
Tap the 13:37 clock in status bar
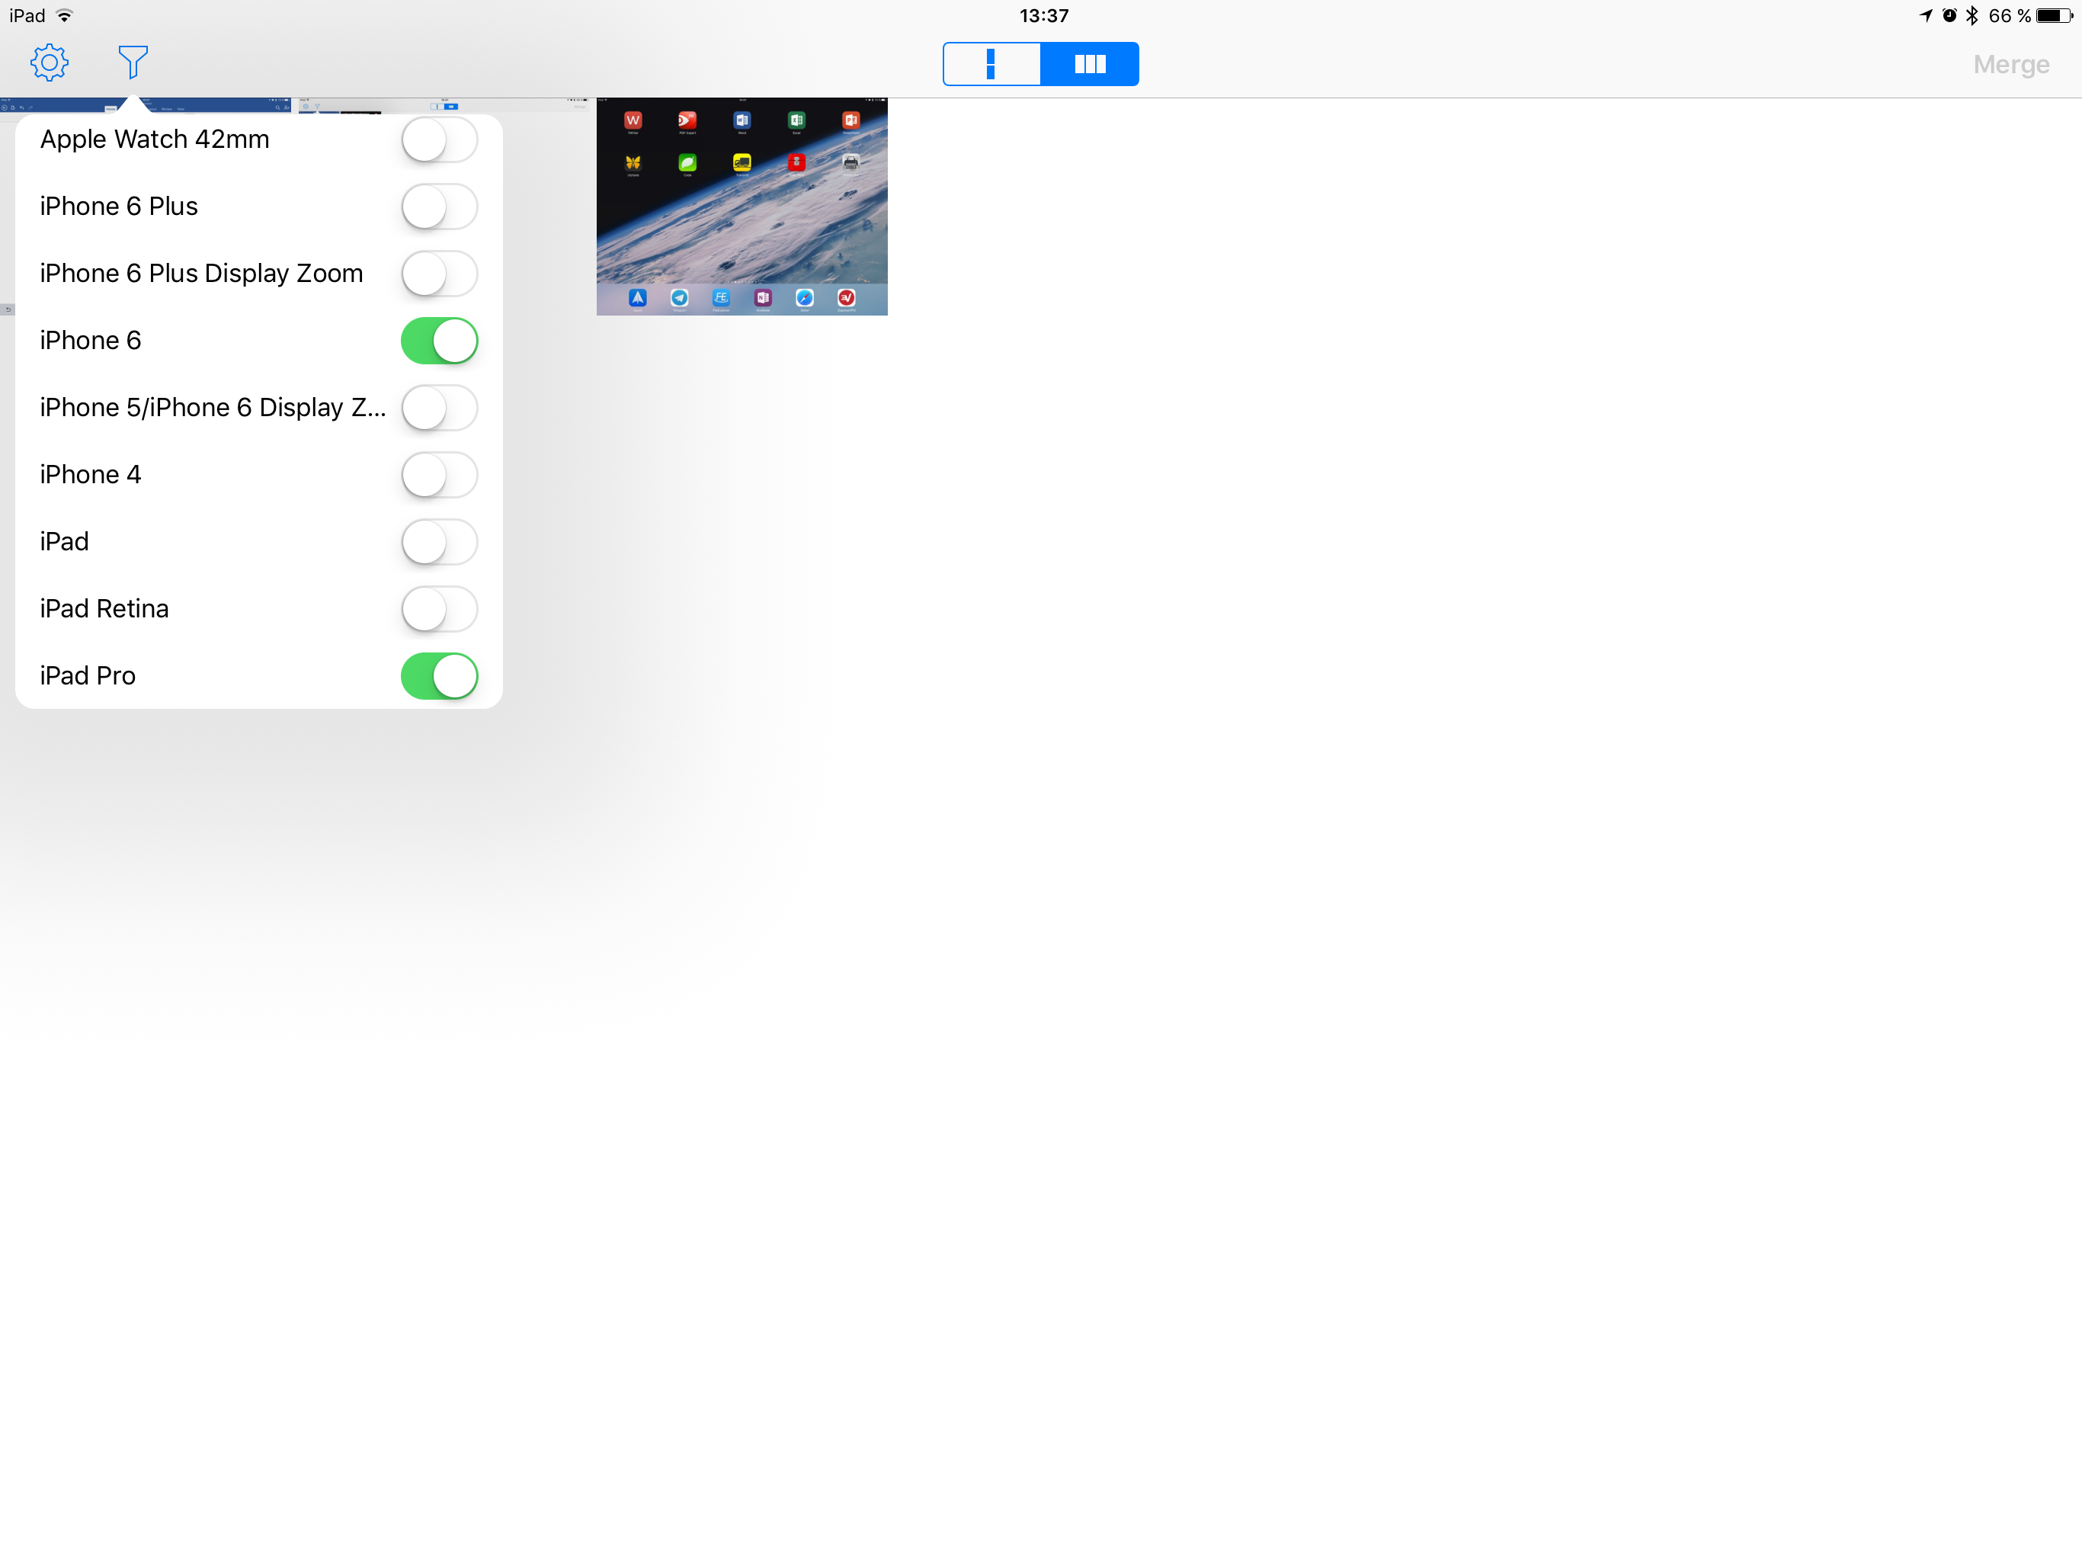point(1044,16)
